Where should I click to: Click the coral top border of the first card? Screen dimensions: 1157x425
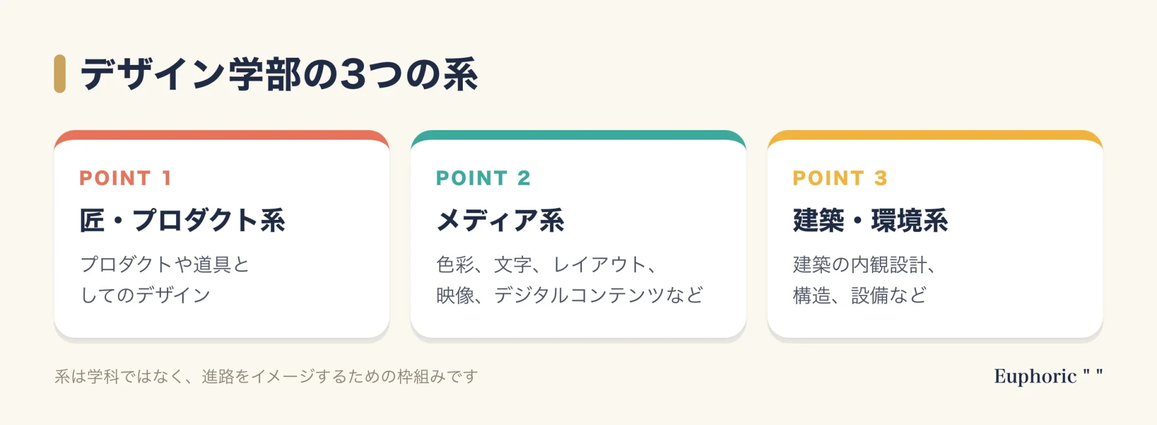coord(222,135)
